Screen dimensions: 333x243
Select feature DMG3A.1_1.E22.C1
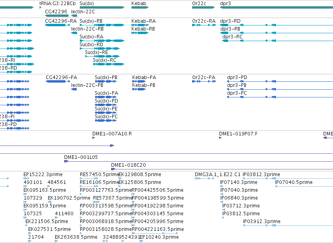218,175
